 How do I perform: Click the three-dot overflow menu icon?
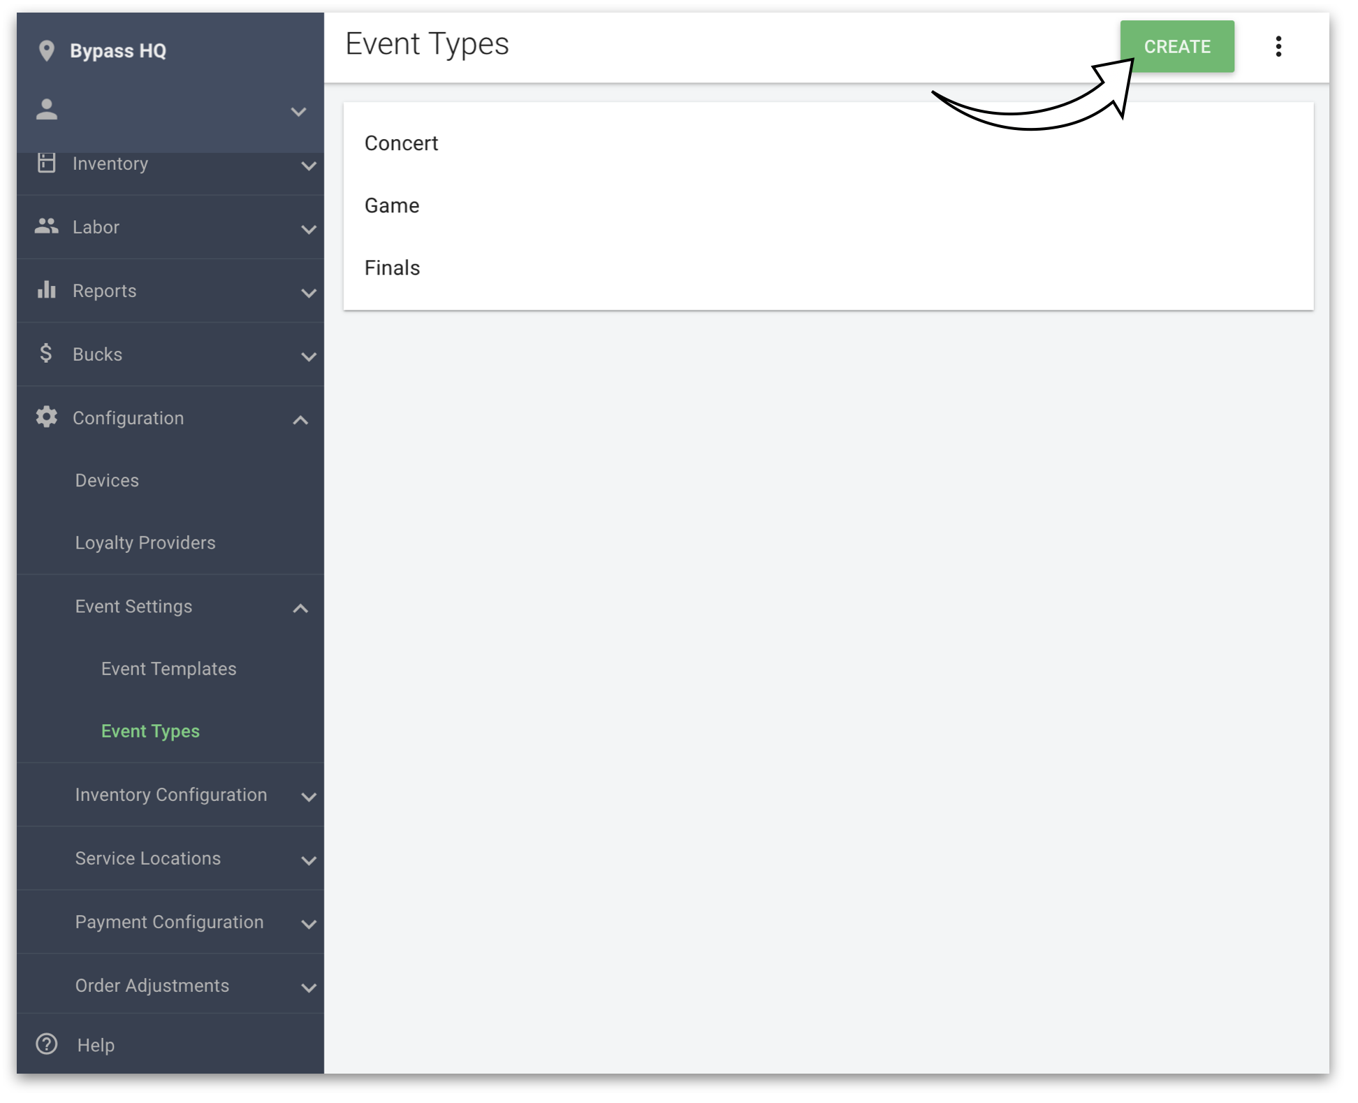click(1278, 46)
